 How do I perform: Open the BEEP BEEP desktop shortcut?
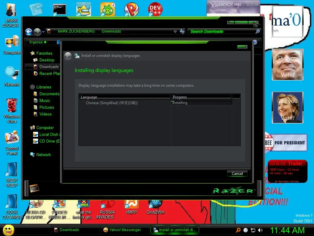(x=12, y=175)
